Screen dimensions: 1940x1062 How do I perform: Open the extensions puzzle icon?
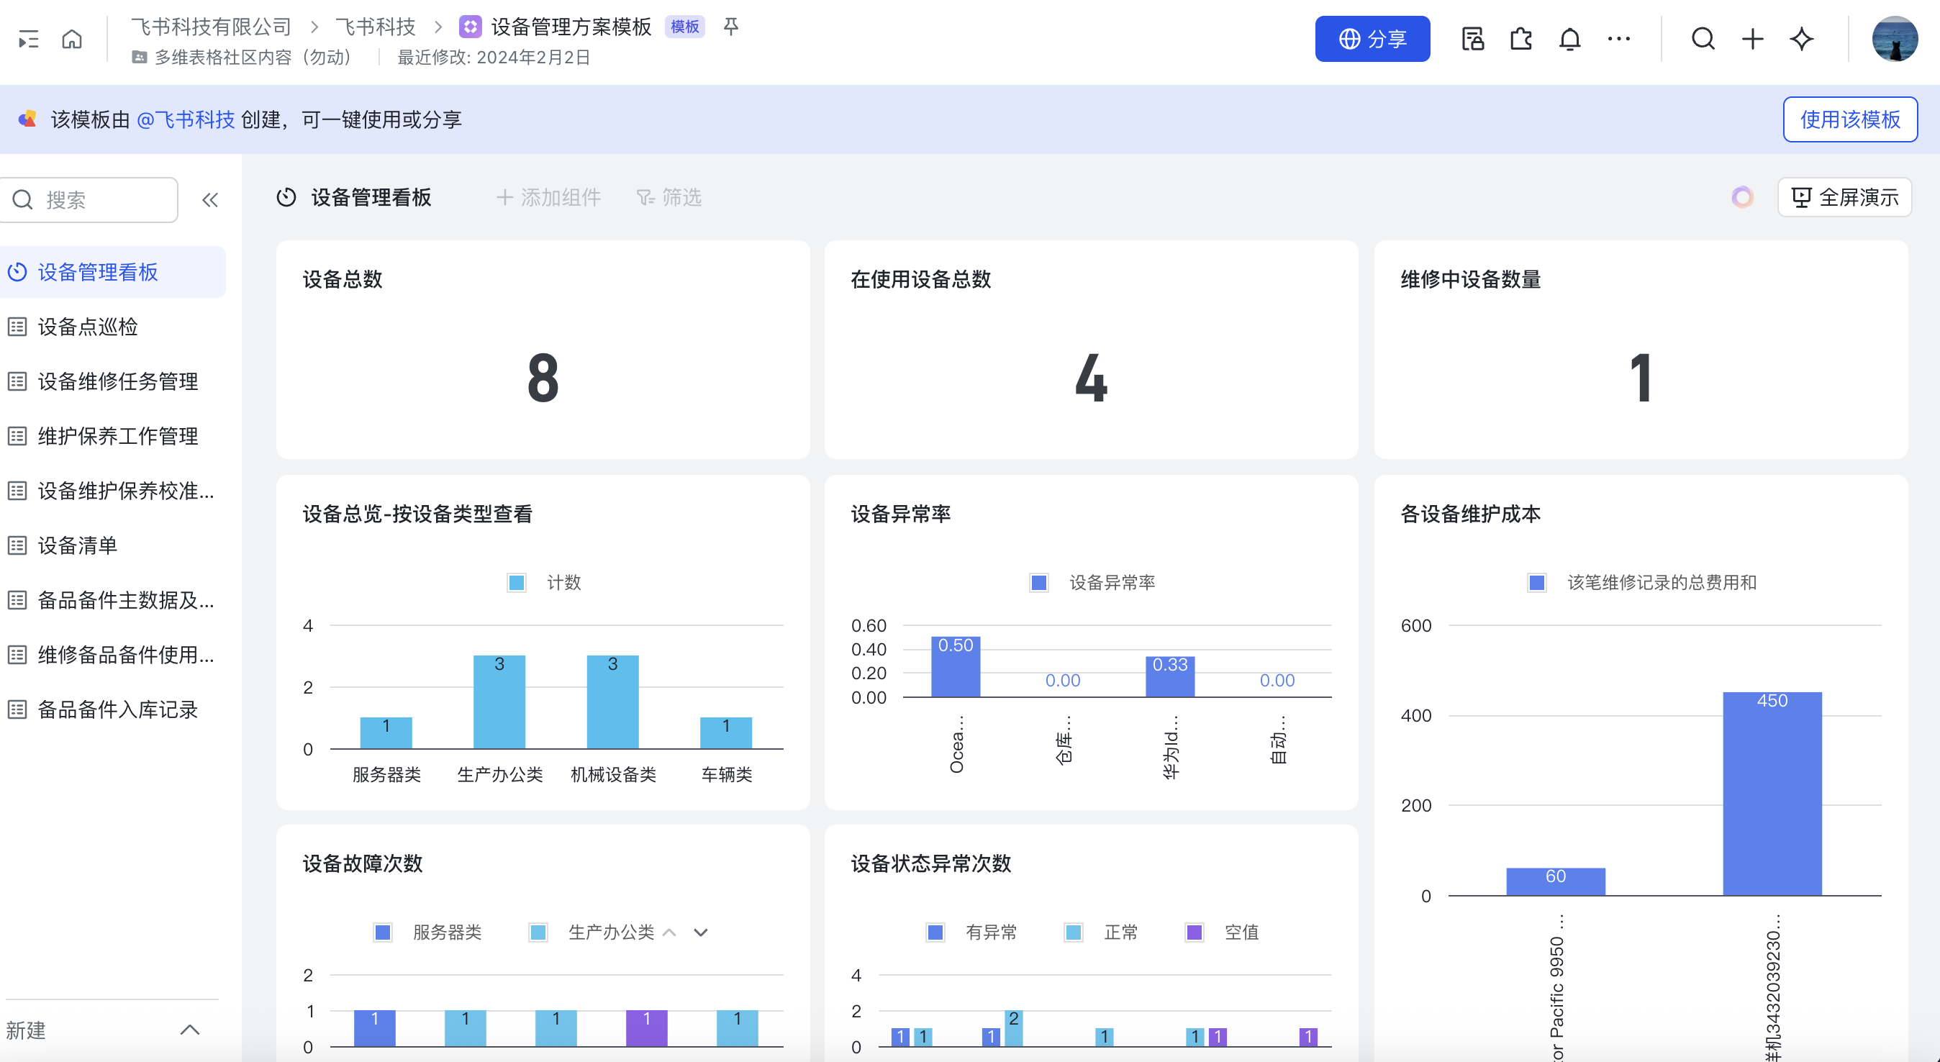(x=1520, y=38)
